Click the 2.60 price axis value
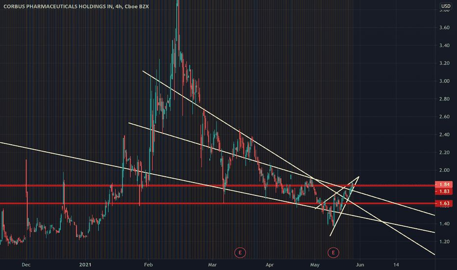The height and width of the screenshot is (270, 457). (x=444, y=117)
